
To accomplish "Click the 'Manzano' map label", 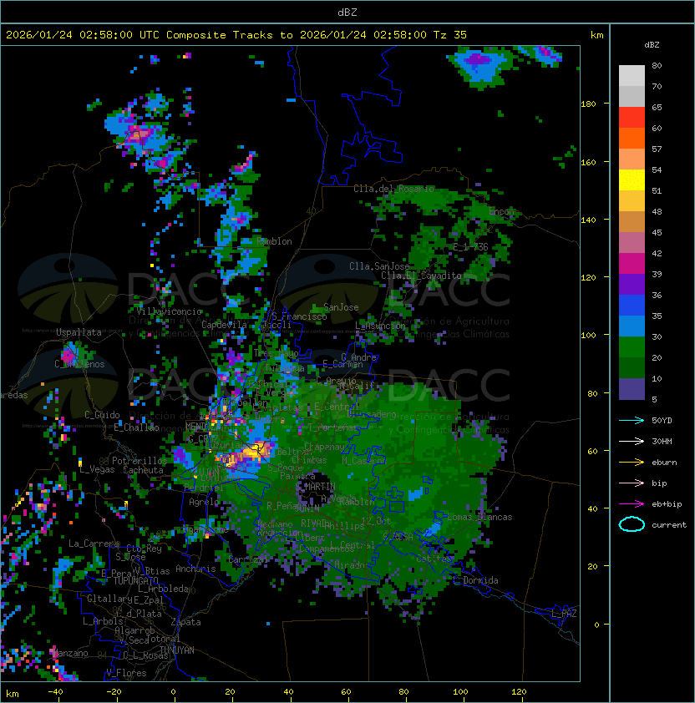I will click(x=70, y=653).
